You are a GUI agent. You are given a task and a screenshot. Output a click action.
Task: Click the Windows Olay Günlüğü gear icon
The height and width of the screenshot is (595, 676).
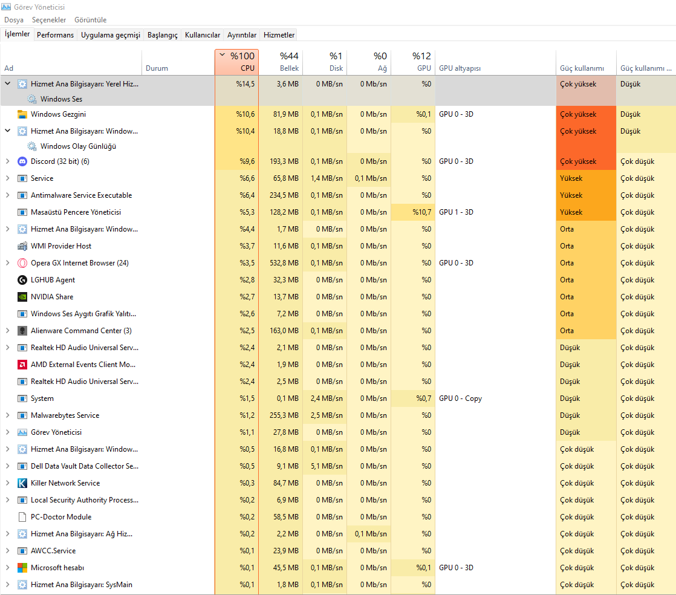click(x=32, y=146)
